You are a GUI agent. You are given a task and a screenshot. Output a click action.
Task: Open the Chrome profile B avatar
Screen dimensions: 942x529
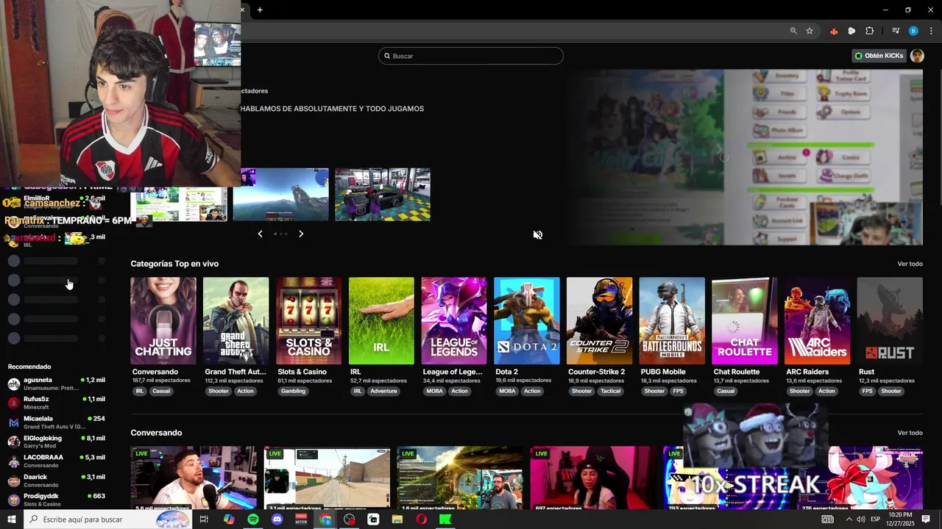click(x=913, y=31)
